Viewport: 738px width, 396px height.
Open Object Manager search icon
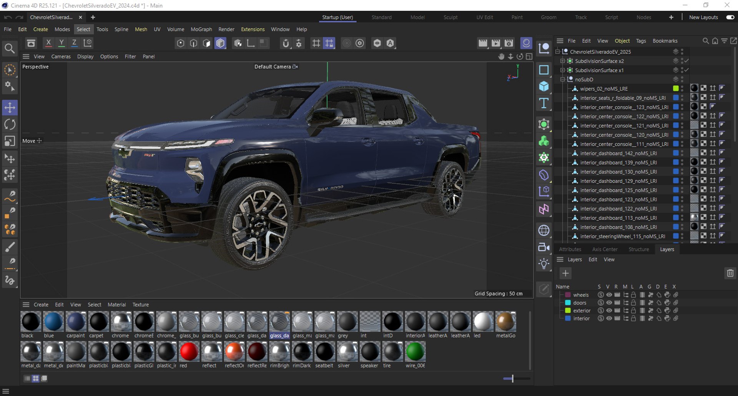706,41
